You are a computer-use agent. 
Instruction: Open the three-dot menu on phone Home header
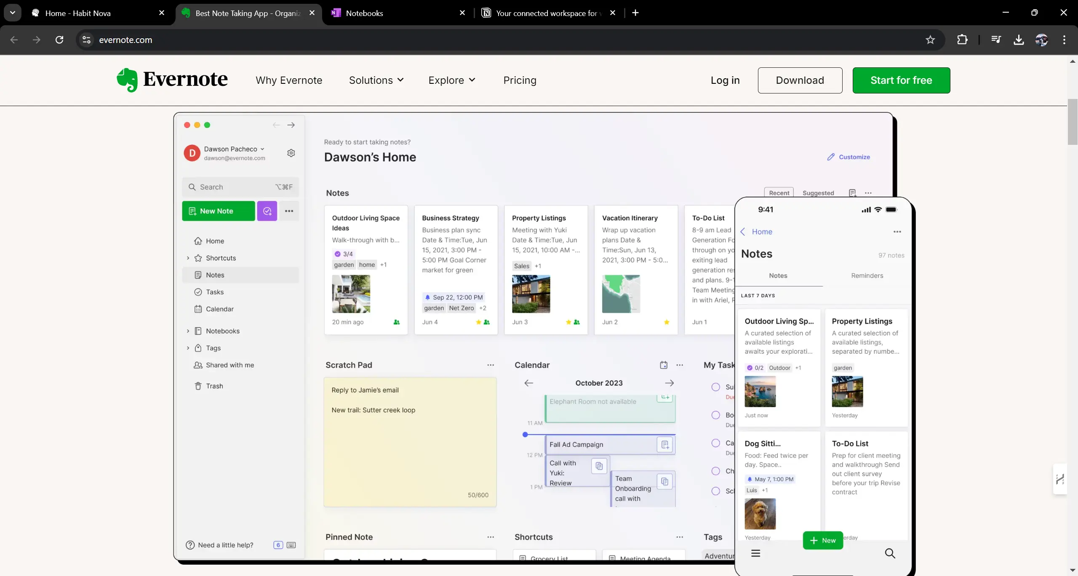point(897,232)
